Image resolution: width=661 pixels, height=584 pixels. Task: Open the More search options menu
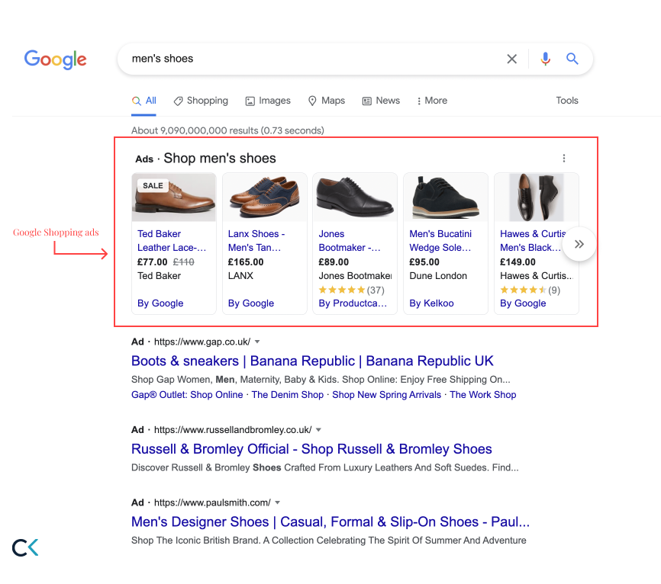pyautogui.click(x=432, y=101)
